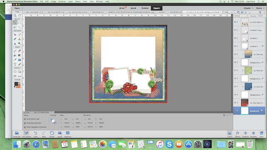Click the foreground color swatch
267x150 pixels.
(x=16, y=84)
